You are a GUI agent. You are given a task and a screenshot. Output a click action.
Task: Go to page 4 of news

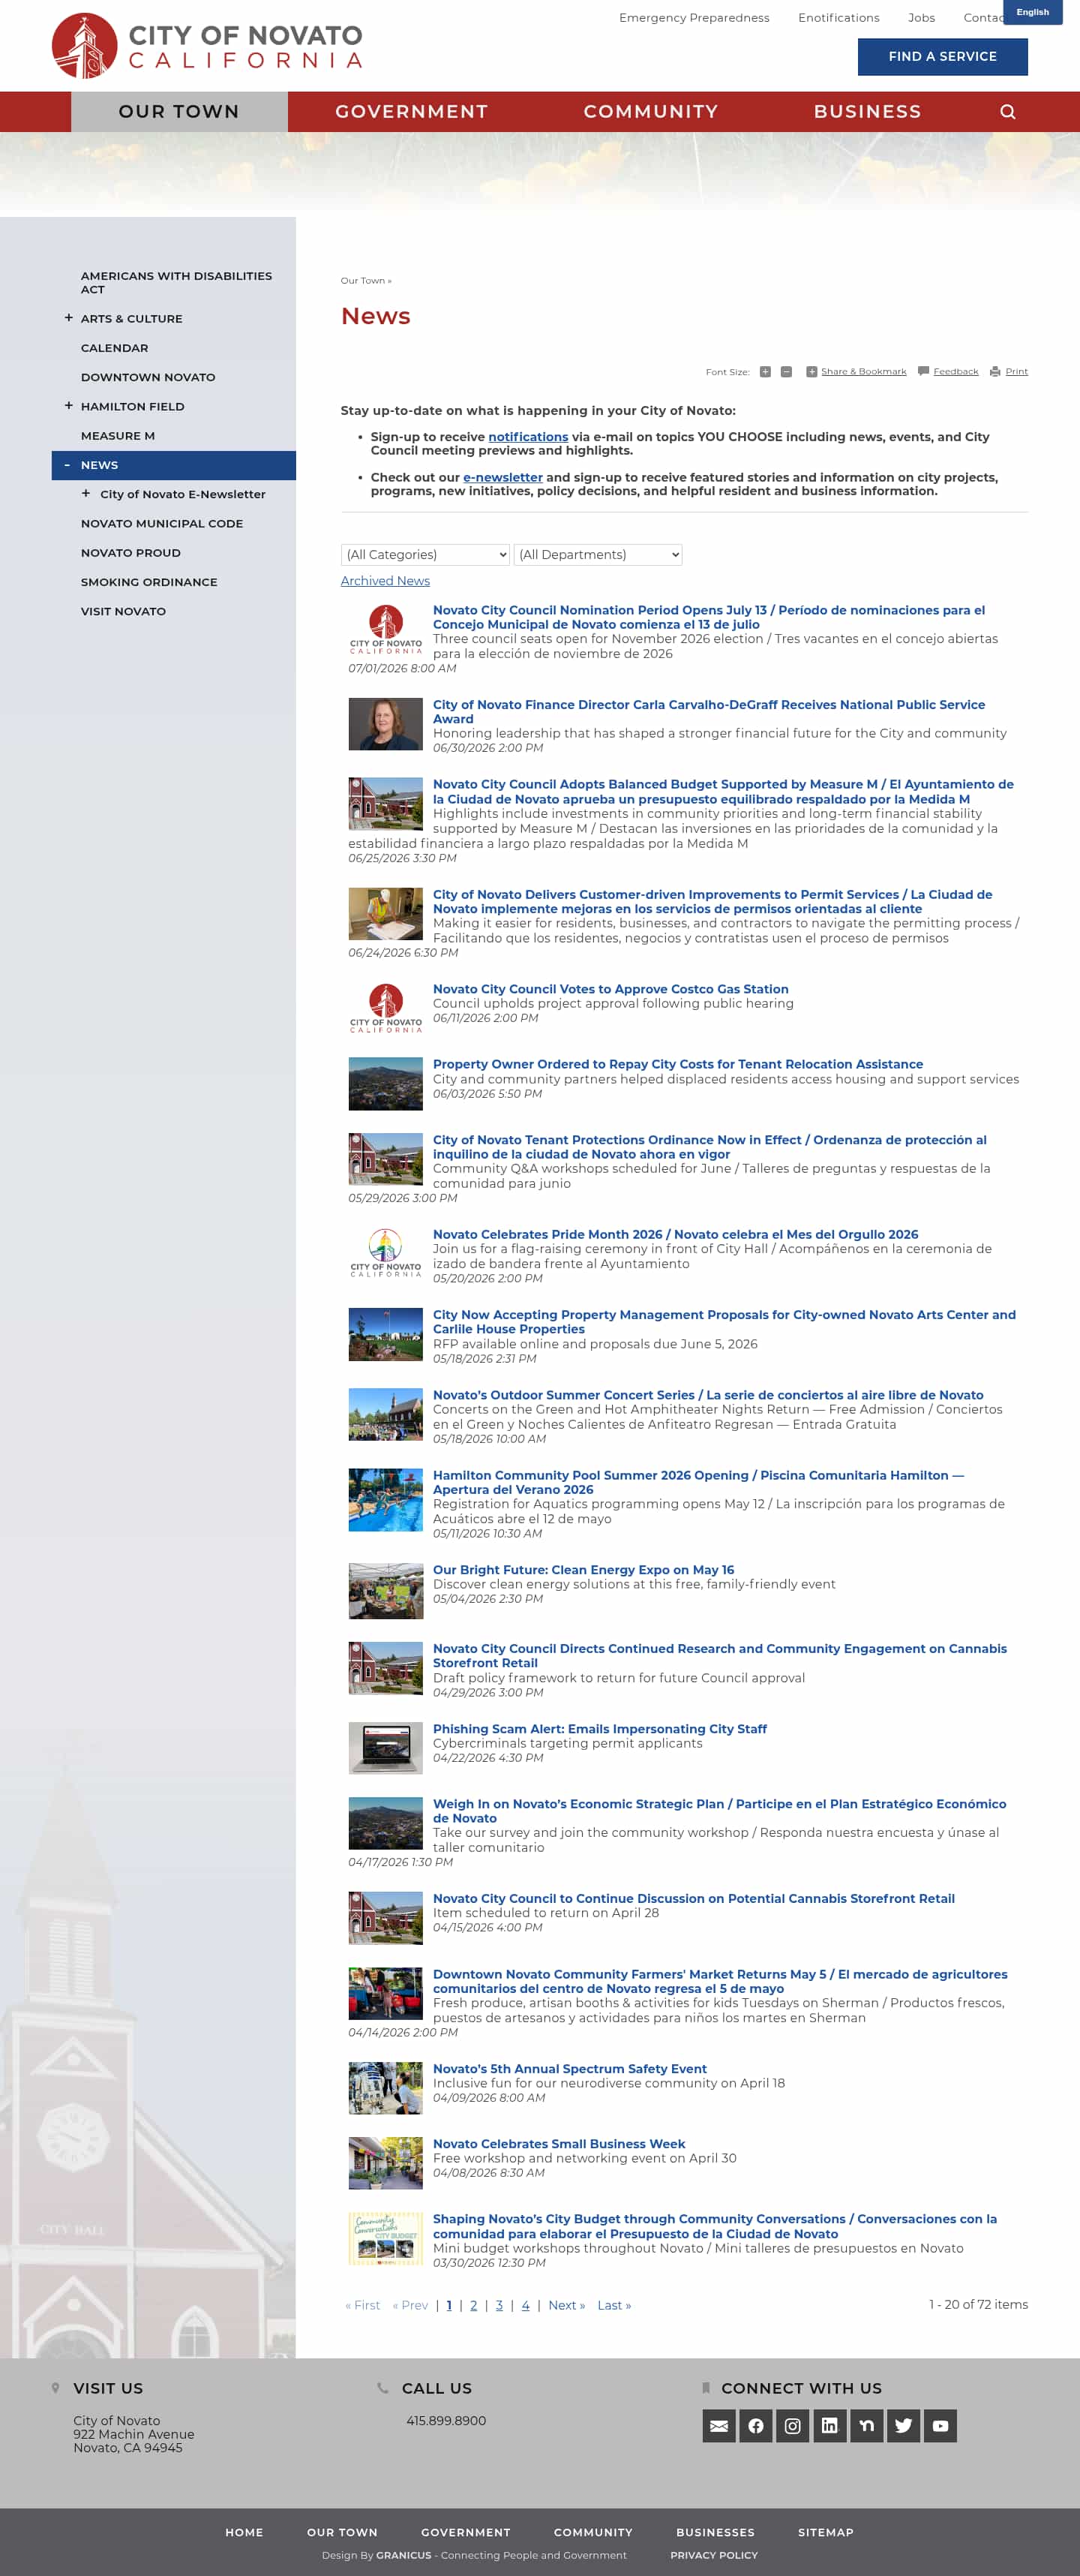(x=526, y=2305)
